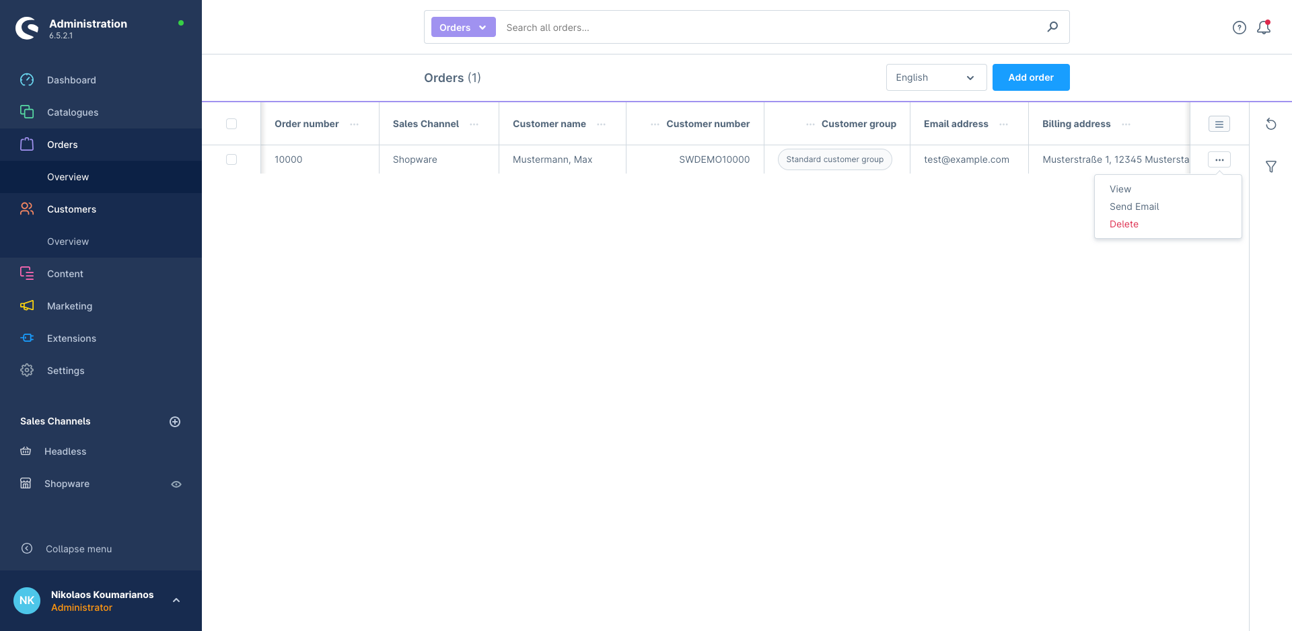The image size is (1292, 631).
Task: Open the English language dropdown
Action: [936, 77]
